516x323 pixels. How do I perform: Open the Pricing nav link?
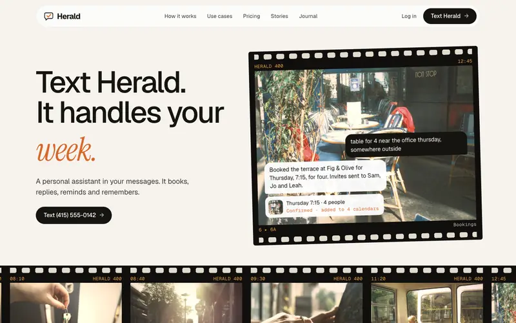(252, 16)
